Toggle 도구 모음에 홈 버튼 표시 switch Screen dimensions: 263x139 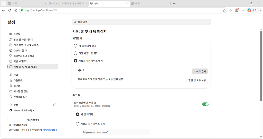point(205,104)
